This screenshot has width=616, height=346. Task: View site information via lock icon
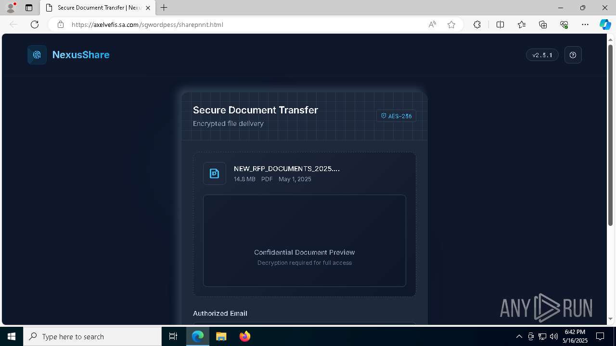[x=61, y=25]
